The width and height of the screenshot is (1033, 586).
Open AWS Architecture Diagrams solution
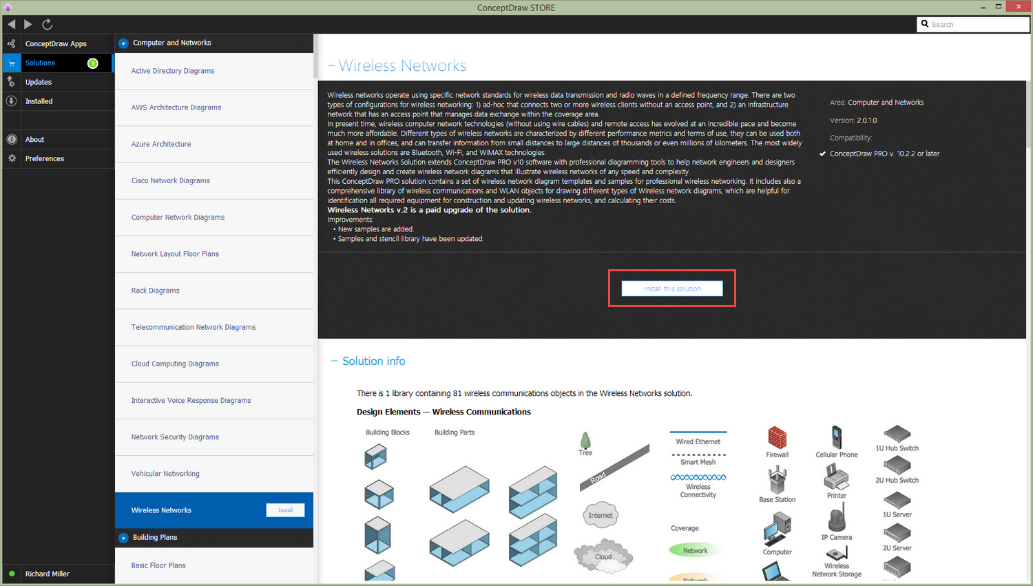(214, 107)
